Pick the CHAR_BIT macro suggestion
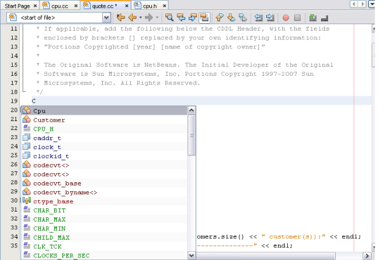The image size is (383, 260). (x=50, y=210)
